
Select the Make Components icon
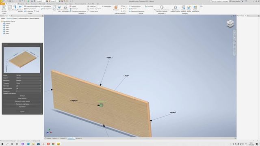tap(195, 9)
